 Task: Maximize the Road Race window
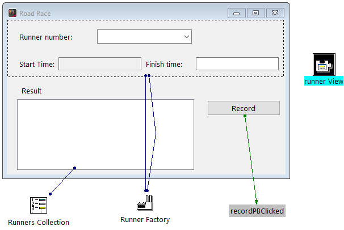tap(255, 13)
